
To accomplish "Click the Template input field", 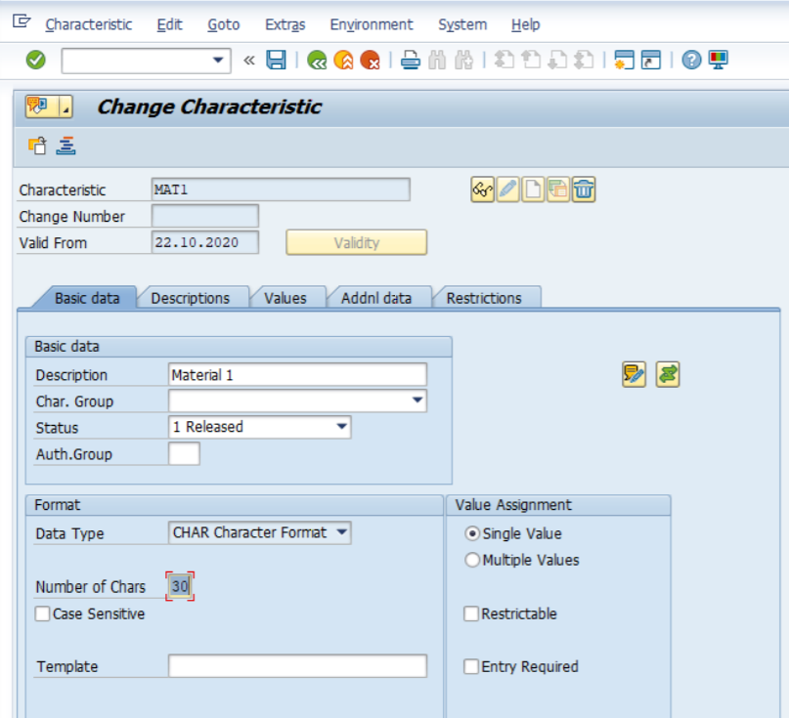I will pos(297,665).
